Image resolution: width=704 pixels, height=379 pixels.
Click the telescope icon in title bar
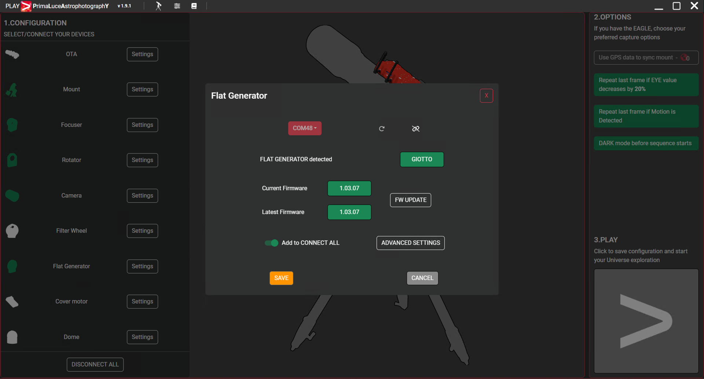[158, 6]
